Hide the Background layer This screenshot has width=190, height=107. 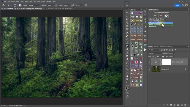point(149,69)
